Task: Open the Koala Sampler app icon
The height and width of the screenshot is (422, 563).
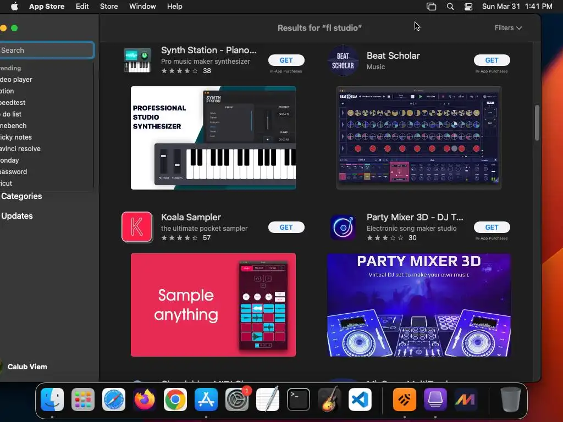Action: (137, 227)
